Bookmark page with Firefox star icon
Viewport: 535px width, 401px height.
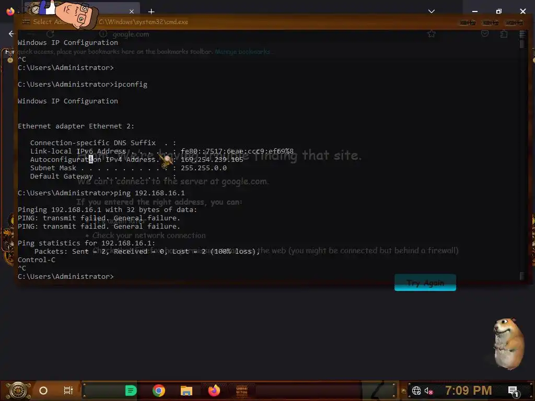[x=431, y=33]
